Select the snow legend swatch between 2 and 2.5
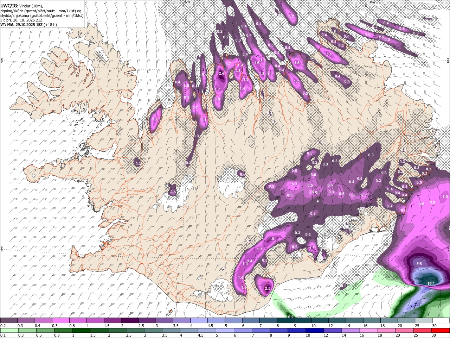450x338 pixels. pos(130,320)
